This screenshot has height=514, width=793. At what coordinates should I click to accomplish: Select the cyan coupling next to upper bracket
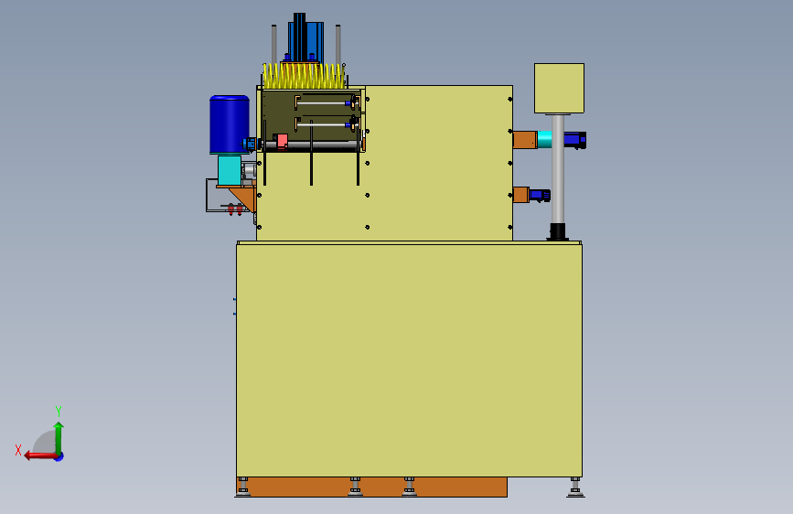[544, 139]
